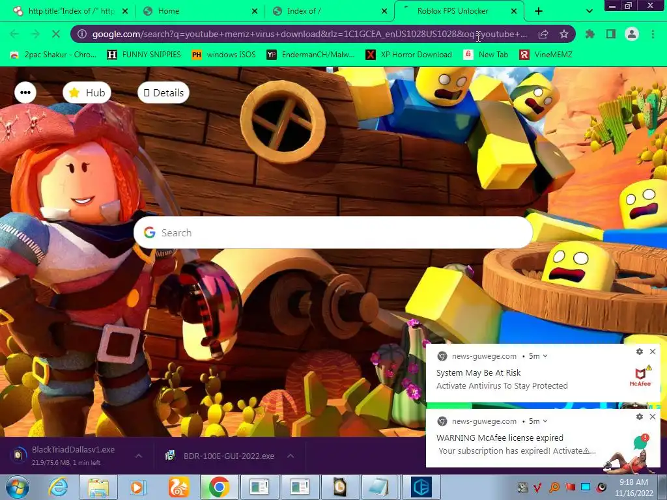667x500 pixels.
Task: Click the orange magnifier tray icon
Action: click(554, 488)
